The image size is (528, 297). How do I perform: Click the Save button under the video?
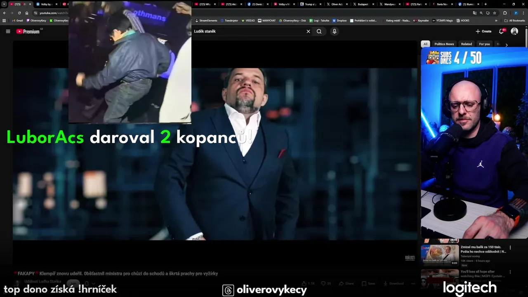point(368,283)
